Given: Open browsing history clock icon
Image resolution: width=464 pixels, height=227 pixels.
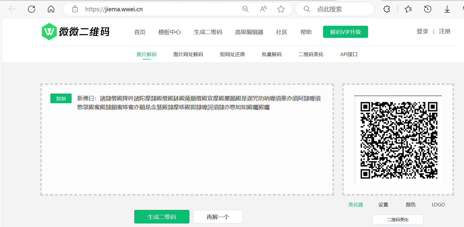Looking at the screenshot, I should click(x=428, y=9).
